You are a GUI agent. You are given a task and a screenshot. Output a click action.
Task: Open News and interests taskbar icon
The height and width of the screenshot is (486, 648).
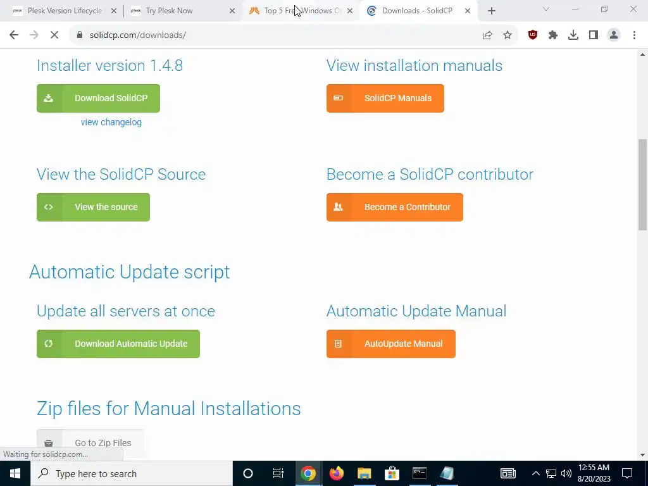508,473
